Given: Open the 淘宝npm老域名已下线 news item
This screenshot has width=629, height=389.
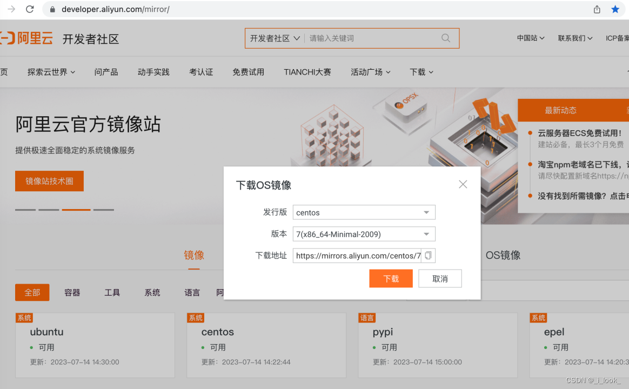Looking at the screenshot, I should [583, 164].
